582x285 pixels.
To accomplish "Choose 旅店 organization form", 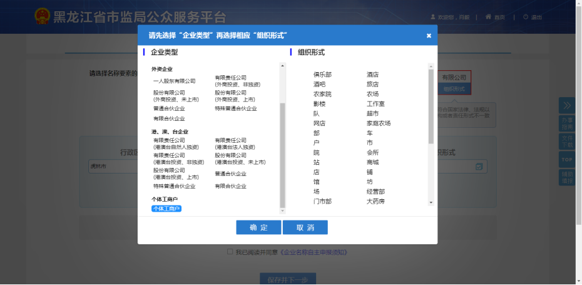I will 372,85.
